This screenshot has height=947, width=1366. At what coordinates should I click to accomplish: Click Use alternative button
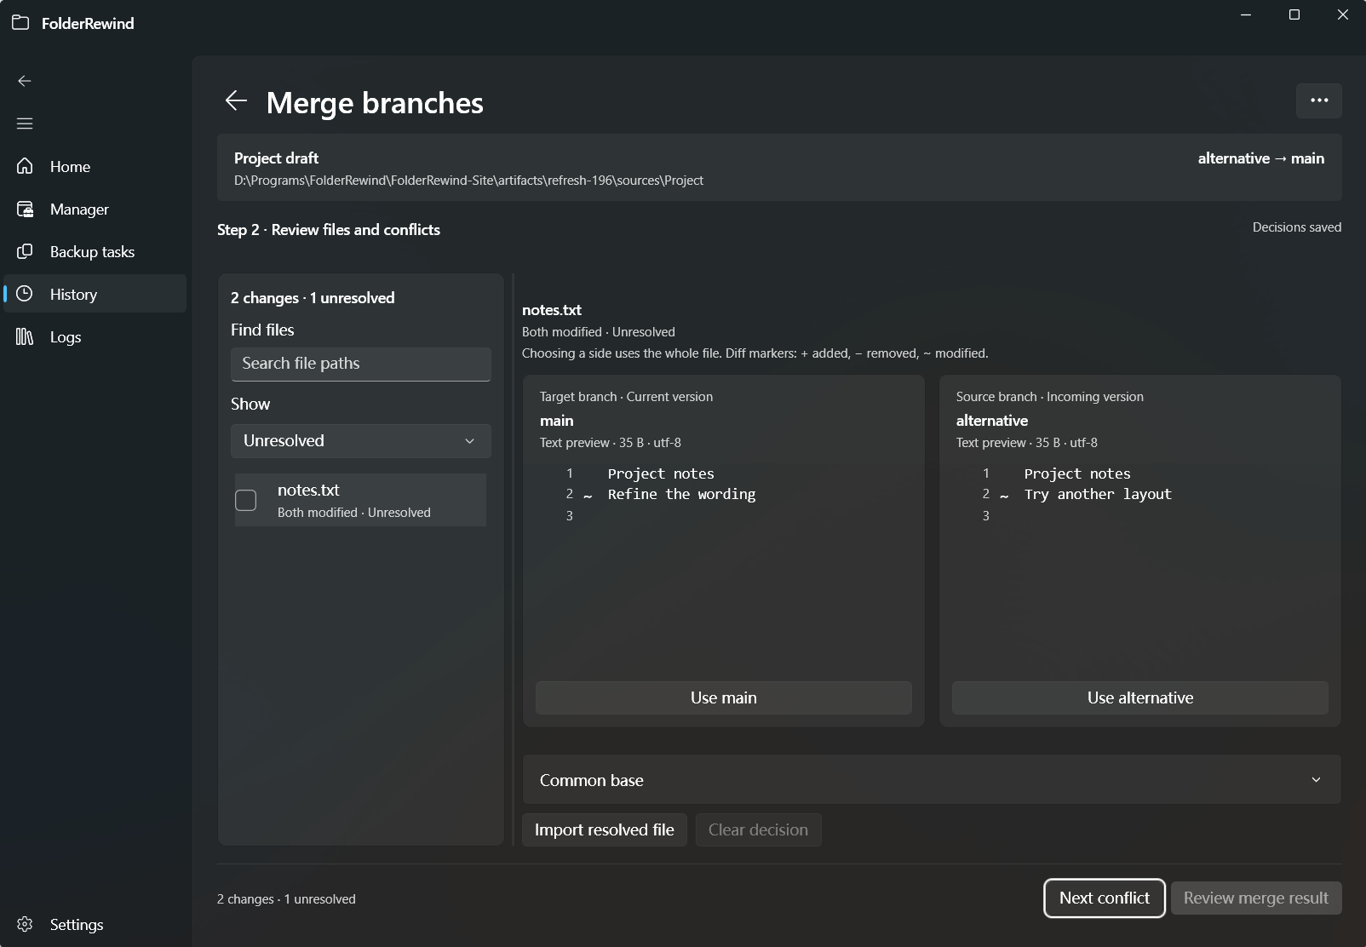click(1140, 697)
